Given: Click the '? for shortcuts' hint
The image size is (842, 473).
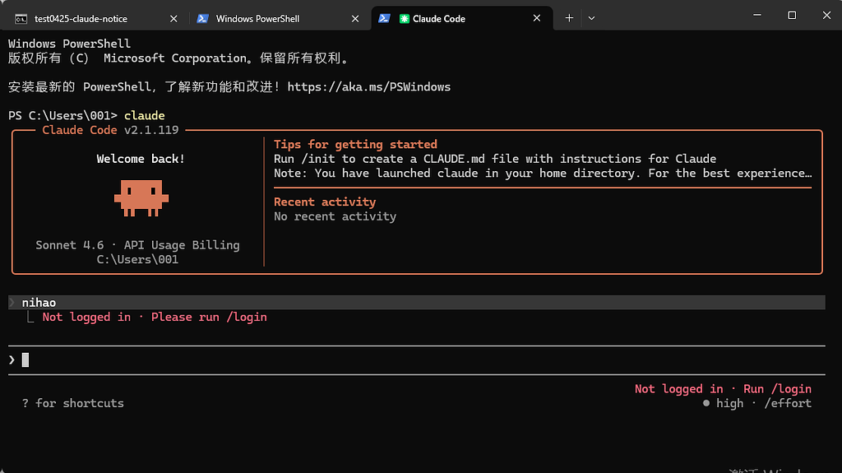Looking at the screenshot, I should [73, 403].
